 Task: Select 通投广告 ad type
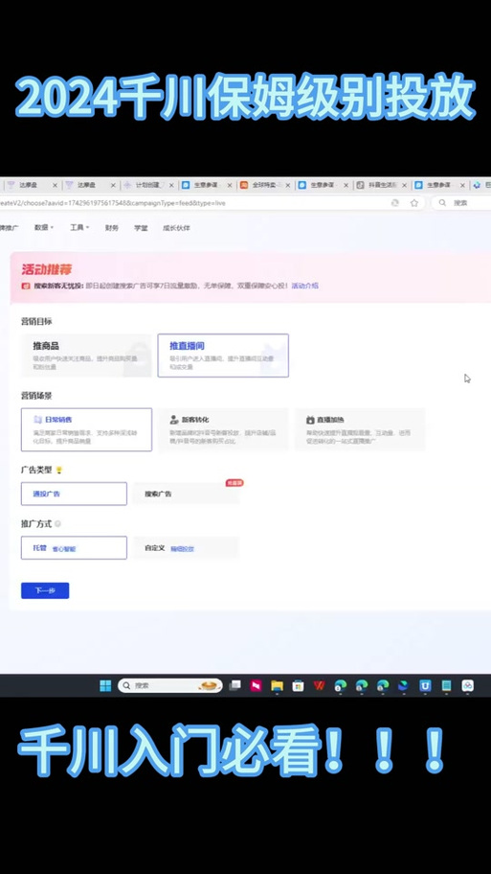point(74,494)
